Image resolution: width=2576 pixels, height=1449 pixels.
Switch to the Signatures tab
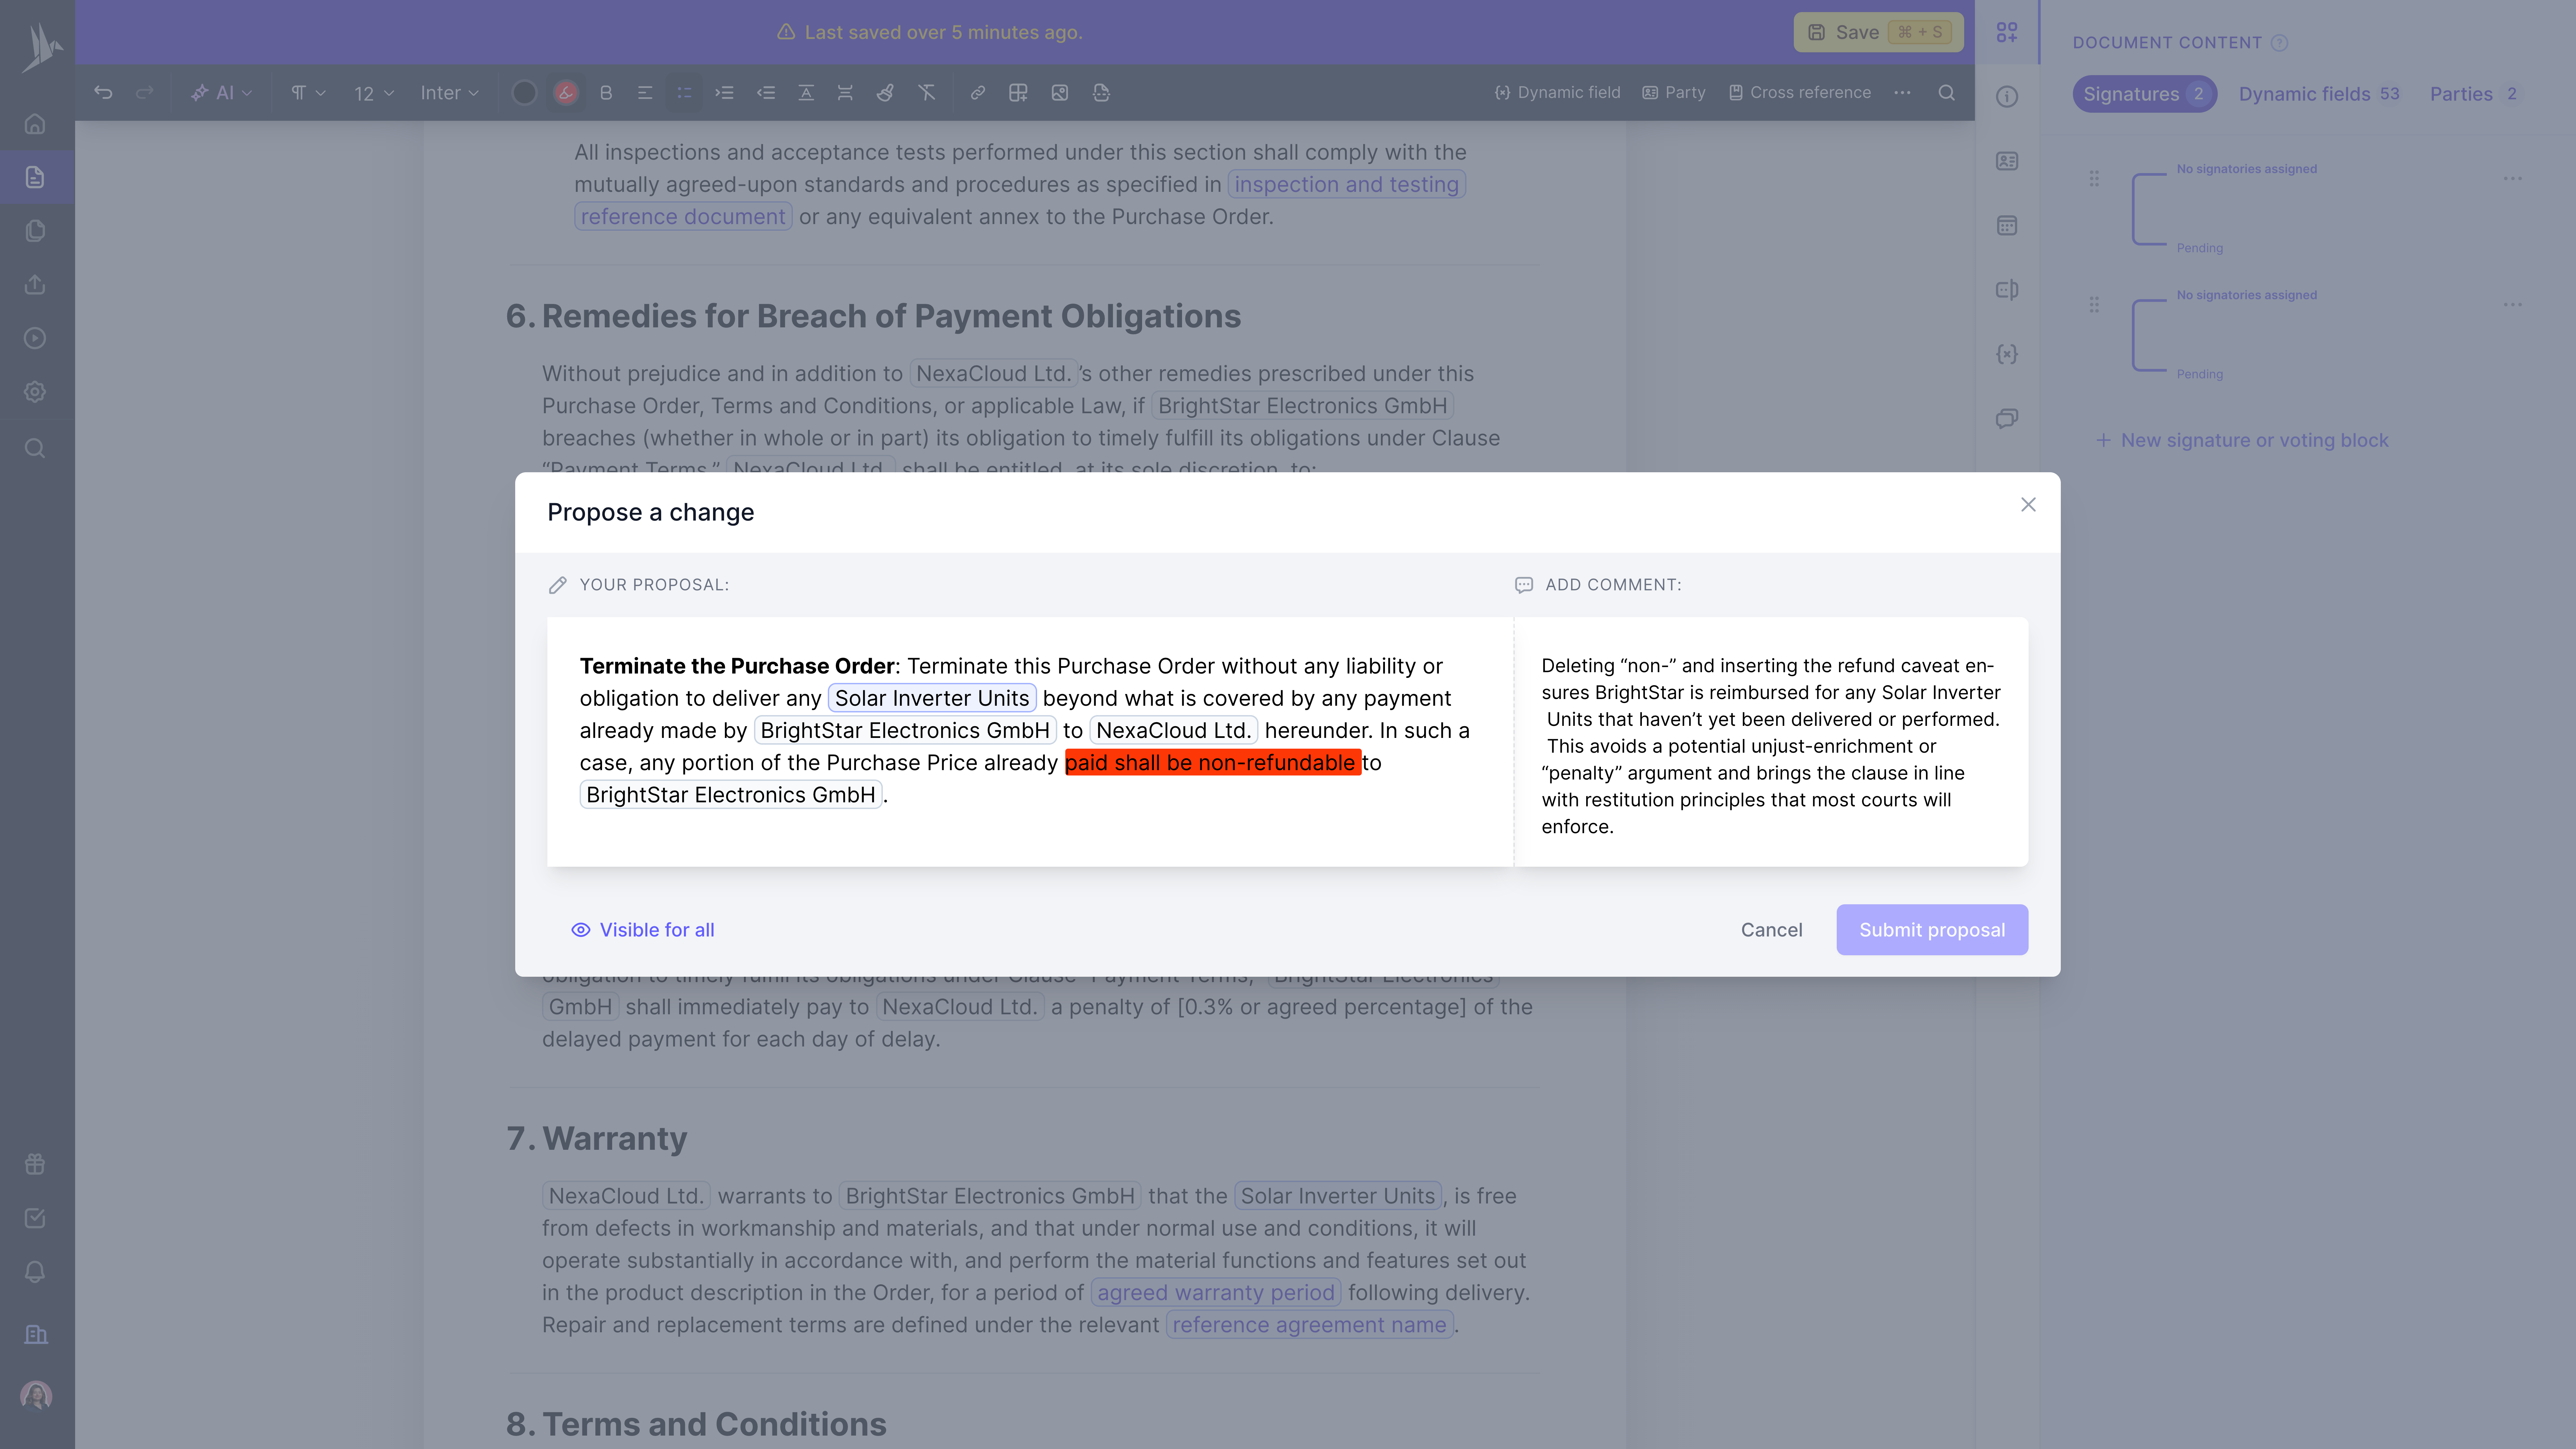pos(2144,94)
